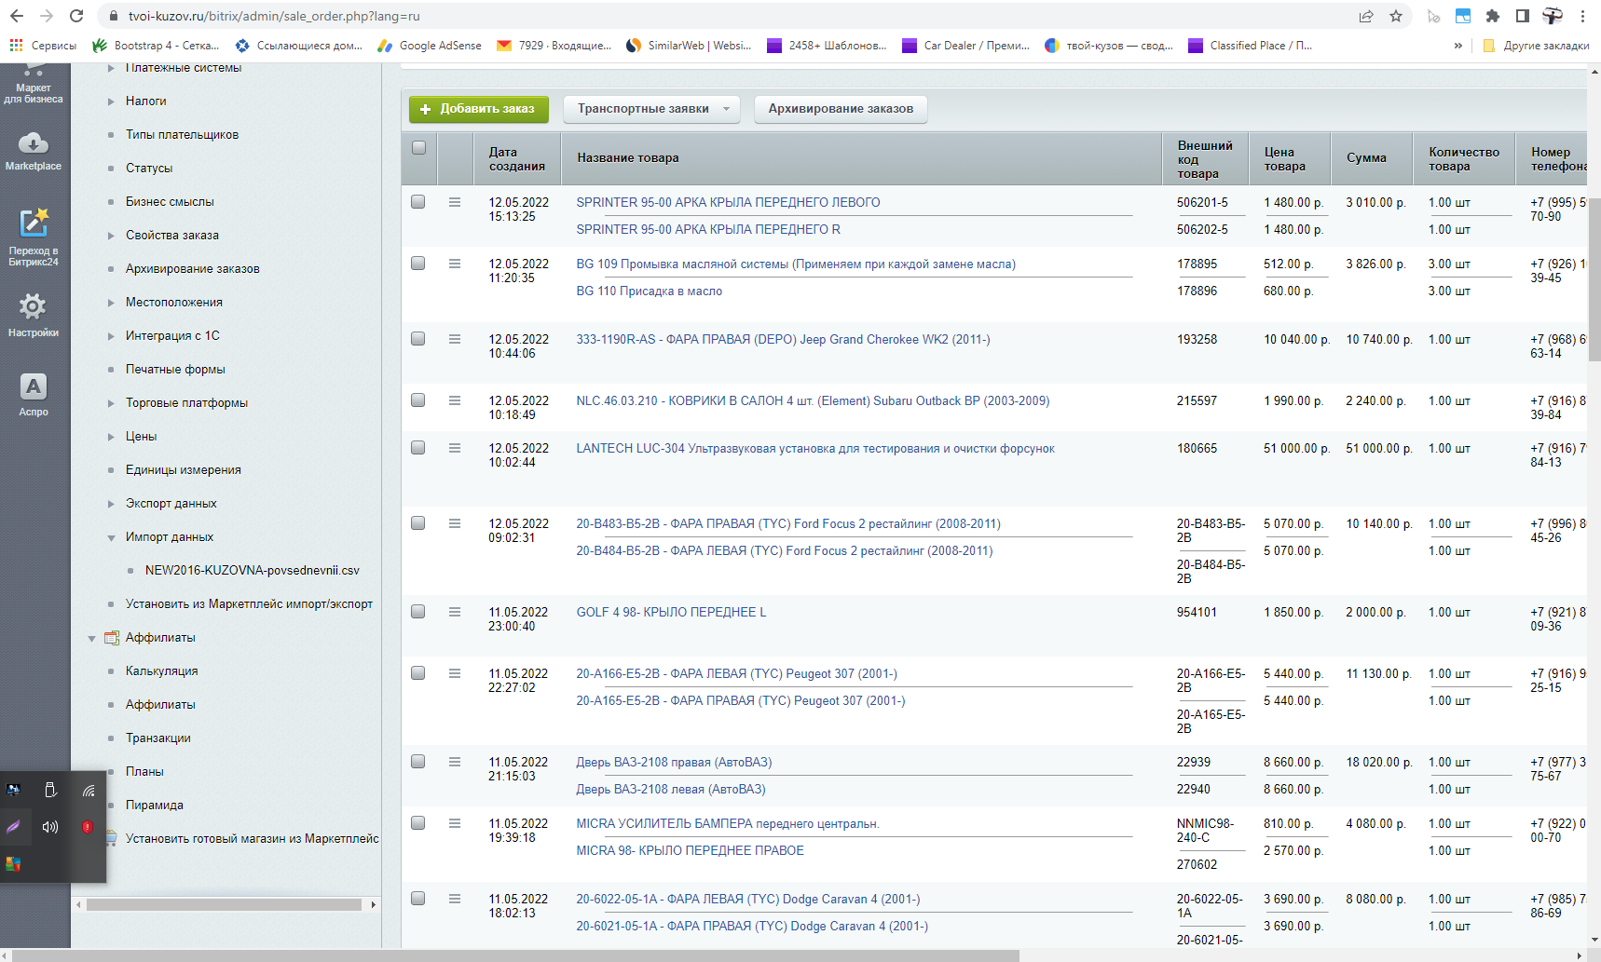This screenshot has width=1601, height=962.
Task: Check the GOLF 4 order checkbox
Action: point(418,612)
